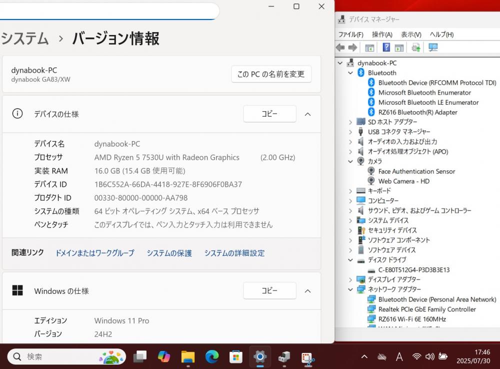Select Bluetooth Device (Personal Area Network)
500x369 pixels.
pos(437,299)
